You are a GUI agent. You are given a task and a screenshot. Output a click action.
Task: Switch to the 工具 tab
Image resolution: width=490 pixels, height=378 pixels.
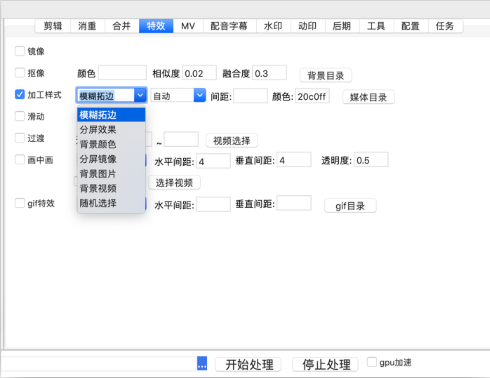(376, 26)
